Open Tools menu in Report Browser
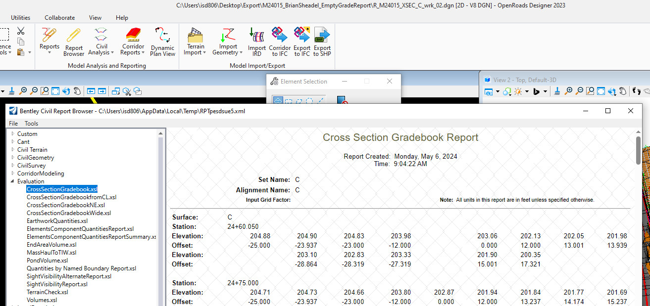650x306 pixels. click(31, 124)
